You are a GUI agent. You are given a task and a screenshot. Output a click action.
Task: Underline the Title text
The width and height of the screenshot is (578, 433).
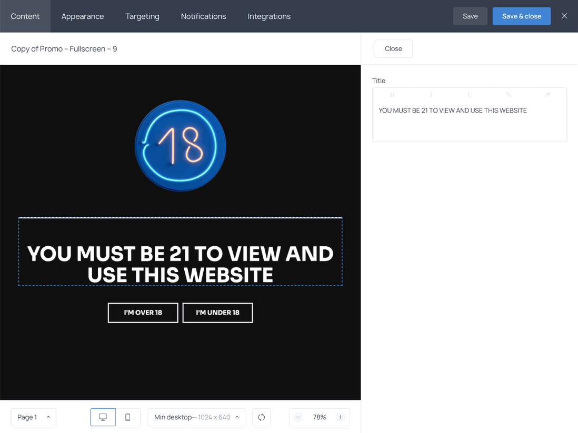[470, 94]
